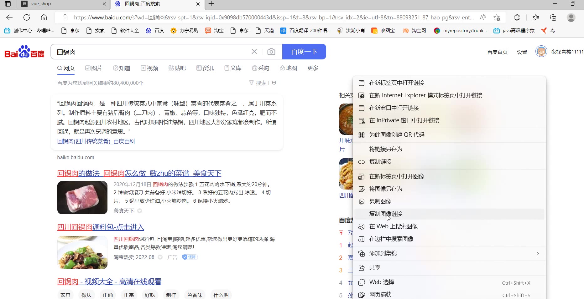Choose 将链接另存为 menu item

450,149
